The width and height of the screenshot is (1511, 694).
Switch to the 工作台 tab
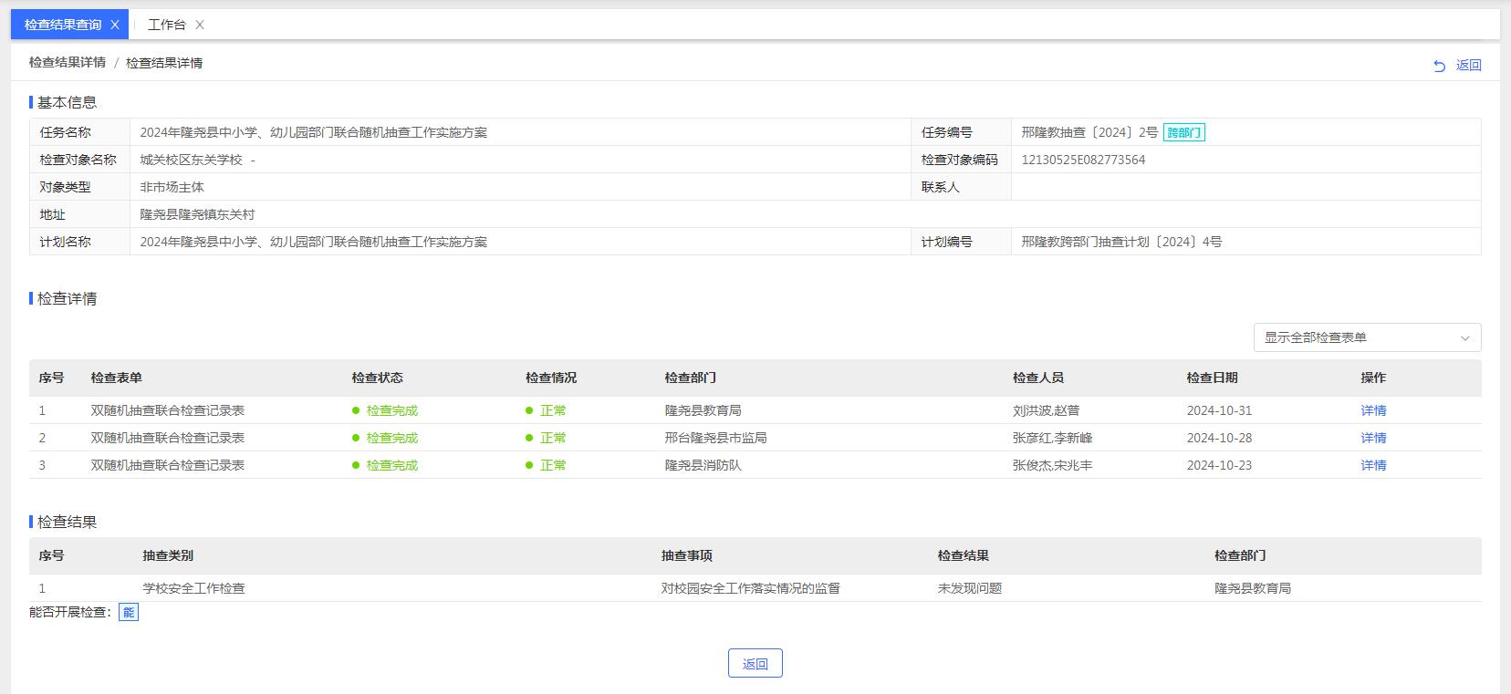pyautogui.click(x=166, y=25)
